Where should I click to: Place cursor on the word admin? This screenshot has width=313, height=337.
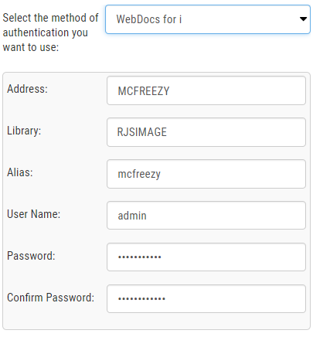[132, 216]
